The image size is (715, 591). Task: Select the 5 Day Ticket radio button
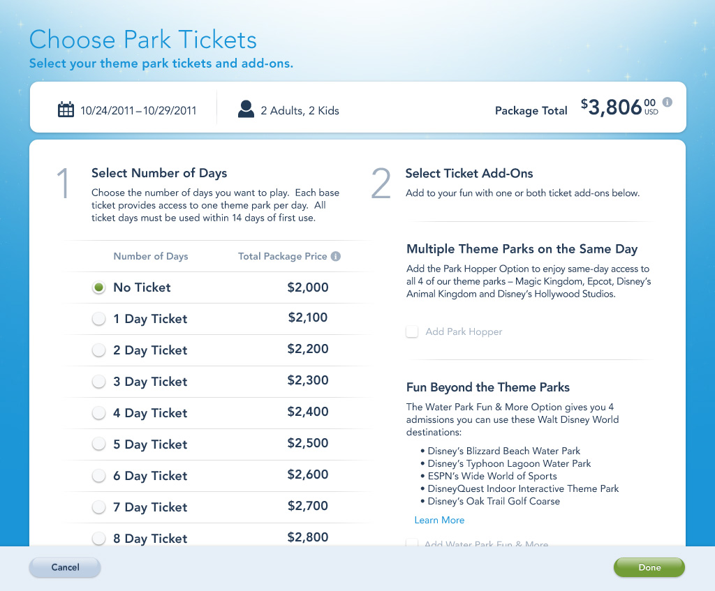click(99, 444)
